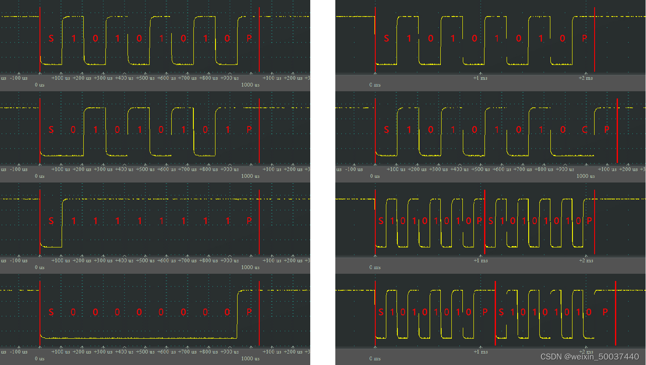Select the "S" label in the all-zeros waveform
The image size is (646, 365).
coord(51,312)
